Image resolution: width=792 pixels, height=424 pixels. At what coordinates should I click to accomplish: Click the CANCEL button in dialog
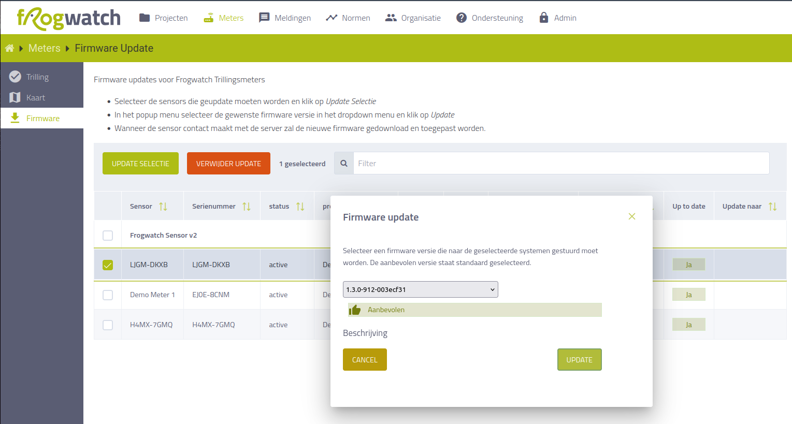click(x=365, y=360)
